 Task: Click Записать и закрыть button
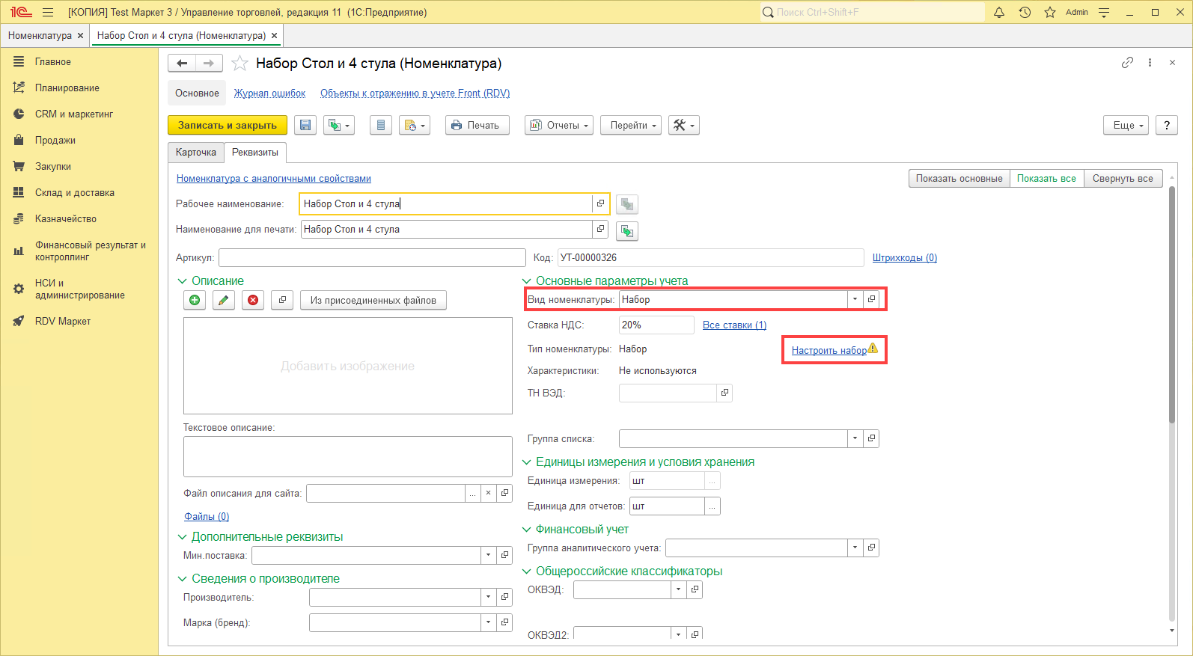[x=227, y=126]
